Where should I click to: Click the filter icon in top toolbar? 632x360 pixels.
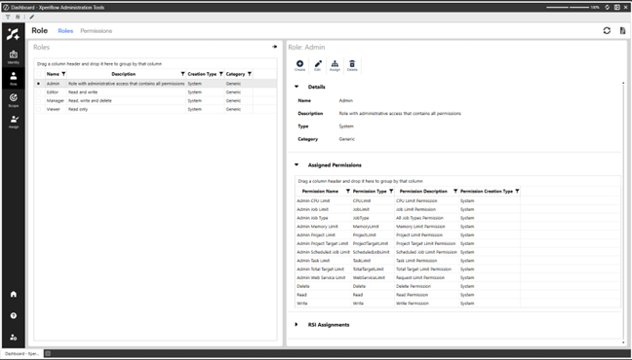pos(8,17)
